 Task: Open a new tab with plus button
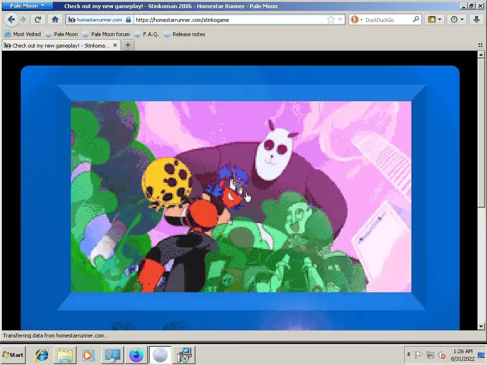pos(127,45)
